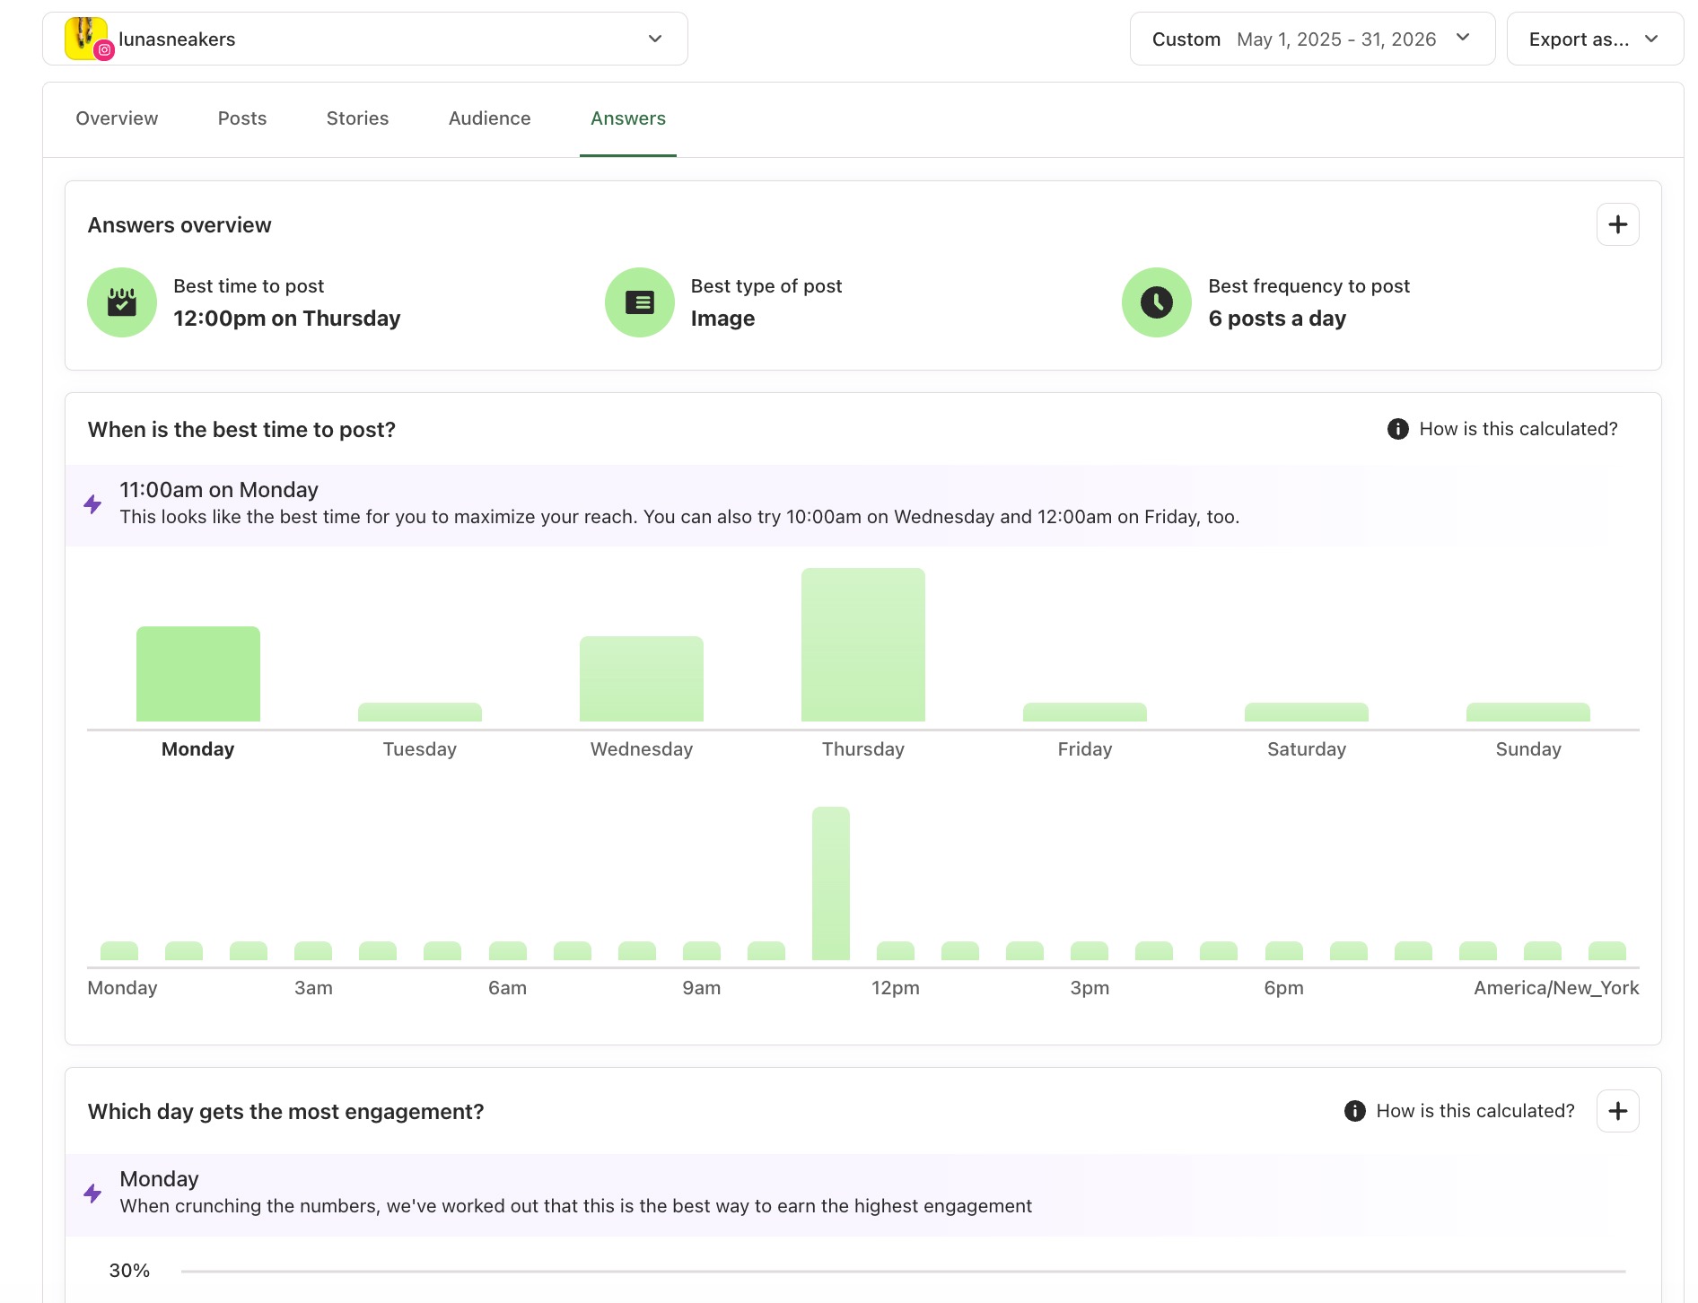Click the tall 11am bar in hourly chart

point(831,884)
